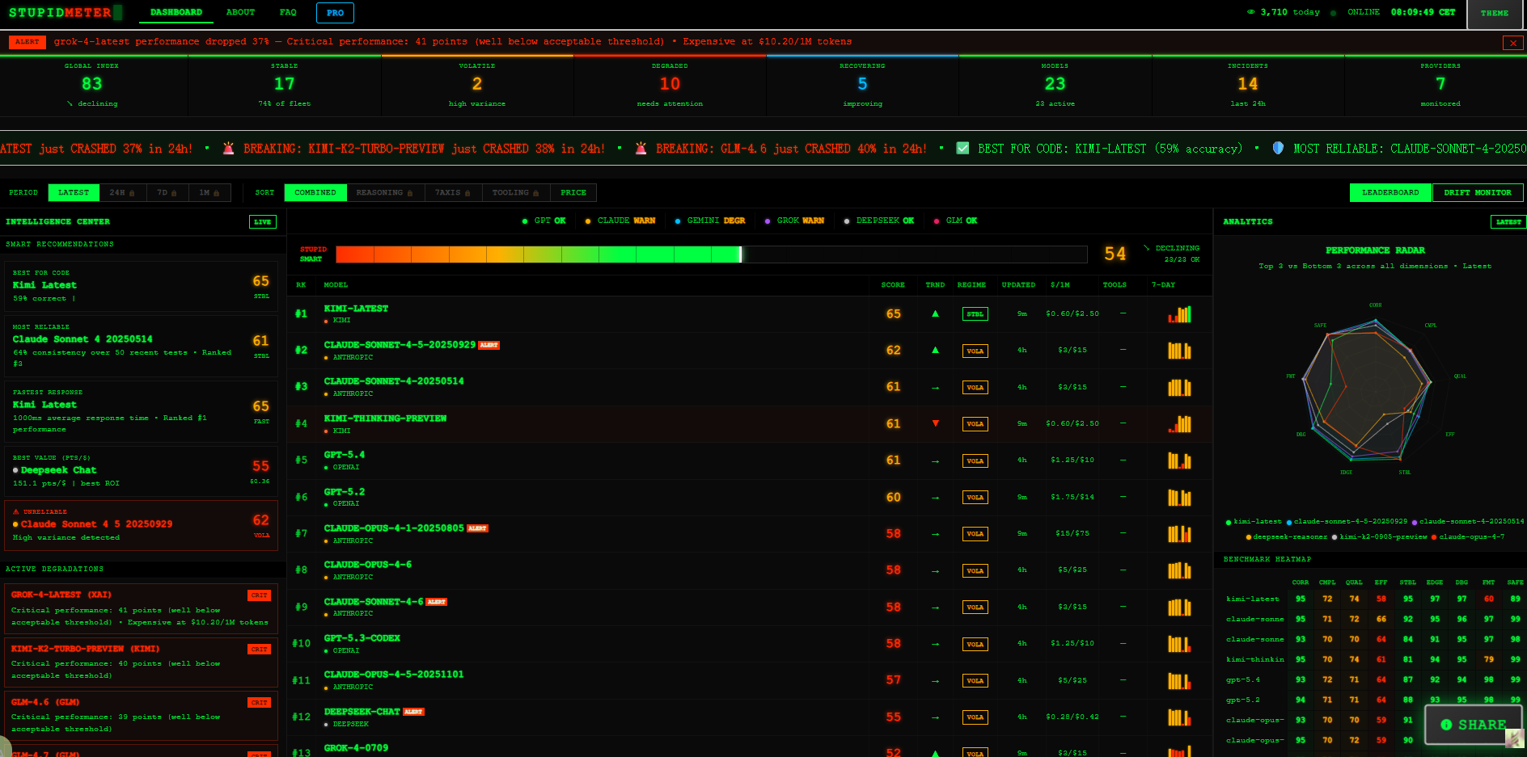Click the red ALERT badge in the banner
This screenshot has width=1527, height=757.
pos(27,42)
